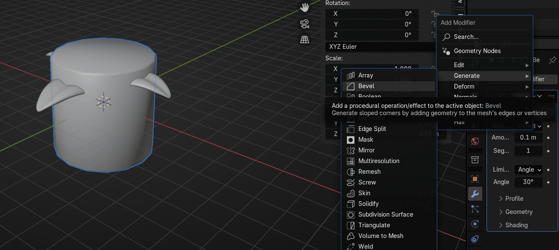The image size is (559, 250).
Task: Open the World properties globe tab
Action: [475, 141]
